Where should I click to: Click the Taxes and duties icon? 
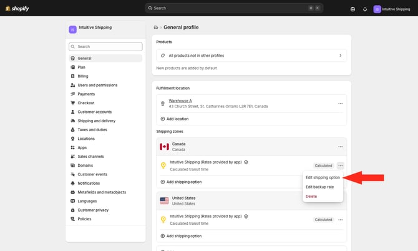tap(72, 130)
